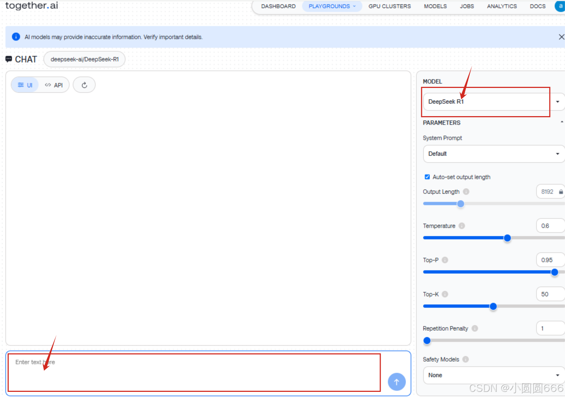Collapse the PARAMETERS section
The height and width of the screenshot is (398, 565).
coord(562,122)
